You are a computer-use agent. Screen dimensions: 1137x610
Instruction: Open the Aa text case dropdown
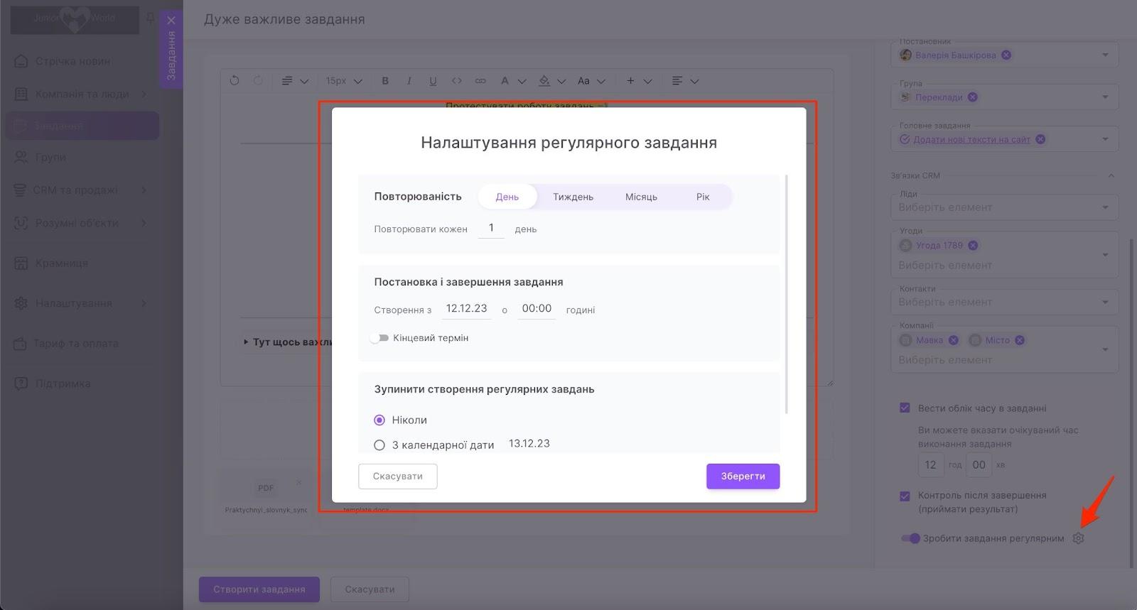click(x=591, y=81)
